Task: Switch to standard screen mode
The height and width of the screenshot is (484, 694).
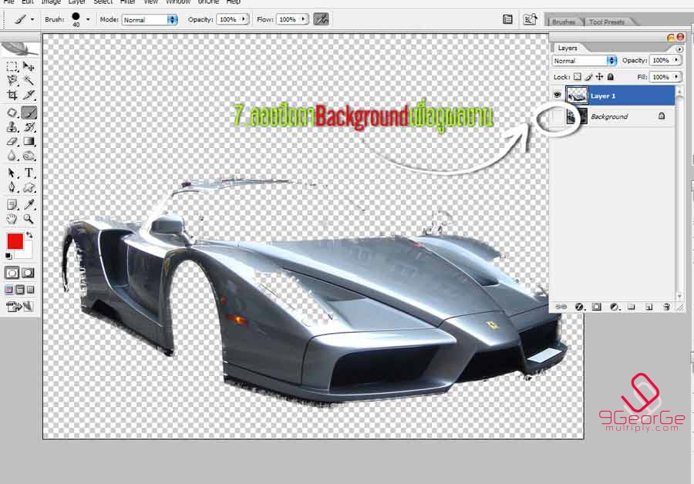Action: [8, 290]
